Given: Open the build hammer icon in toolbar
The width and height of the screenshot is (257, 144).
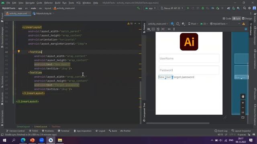Looking at the screenshot, I should tap(138, 8).
